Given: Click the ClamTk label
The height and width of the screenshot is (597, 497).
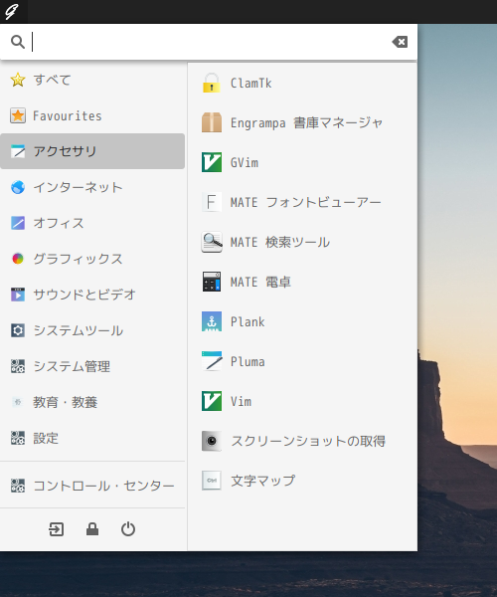Looking at the screenshot, I should (x=250, y=83).
